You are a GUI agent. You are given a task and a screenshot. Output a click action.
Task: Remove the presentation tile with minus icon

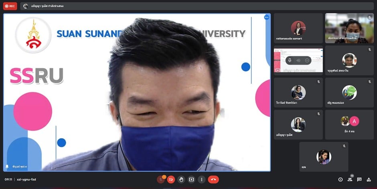click(x=307, y=60)
